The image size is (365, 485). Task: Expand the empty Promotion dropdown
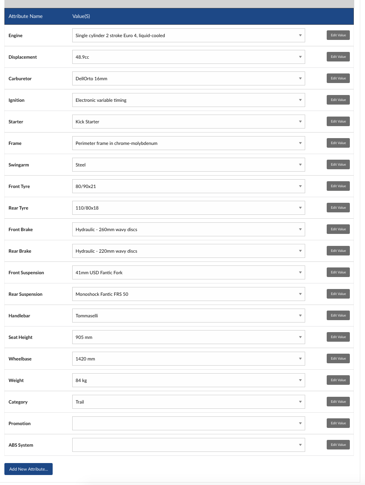(300, 423)
